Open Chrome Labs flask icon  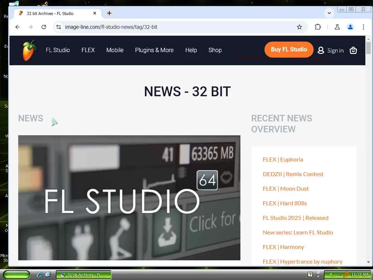(337, 27)
